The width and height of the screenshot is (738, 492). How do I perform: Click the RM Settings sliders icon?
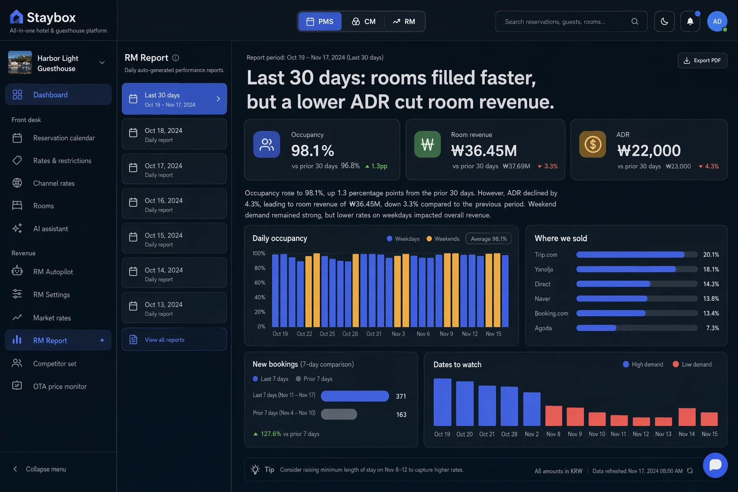17,294
